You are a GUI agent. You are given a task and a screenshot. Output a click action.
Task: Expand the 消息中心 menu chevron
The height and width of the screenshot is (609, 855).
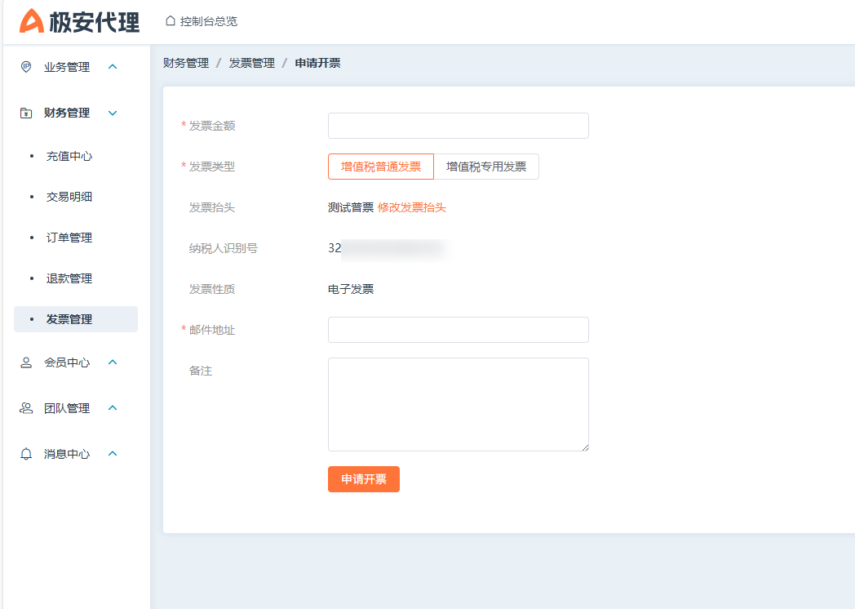(x=113, y=454)
